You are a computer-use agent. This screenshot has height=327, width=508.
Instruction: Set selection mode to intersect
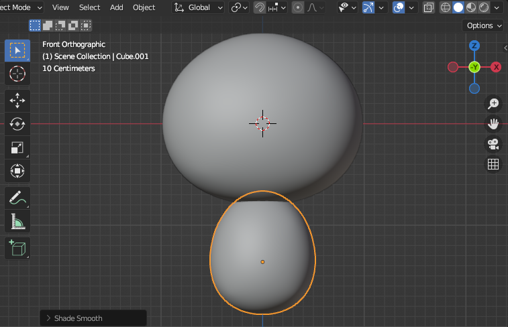click(x=85, y=25)
